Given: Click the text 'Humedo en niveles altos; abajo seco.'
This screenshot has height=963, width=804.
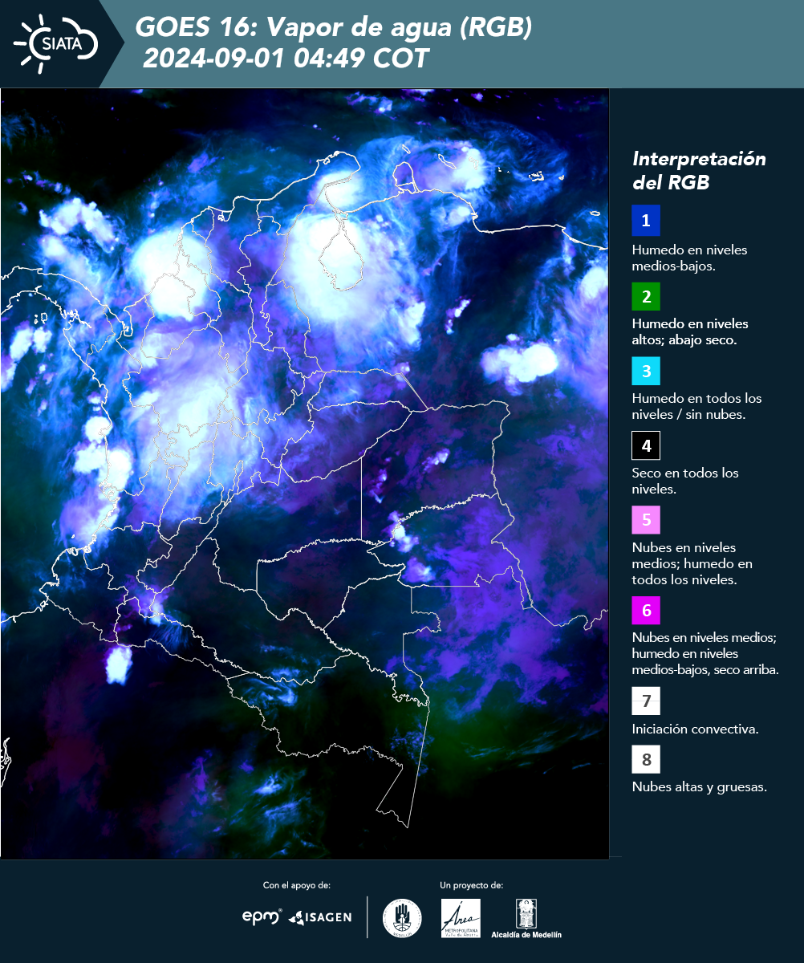Looking at the screenshot, I should (x=690, y=331).
